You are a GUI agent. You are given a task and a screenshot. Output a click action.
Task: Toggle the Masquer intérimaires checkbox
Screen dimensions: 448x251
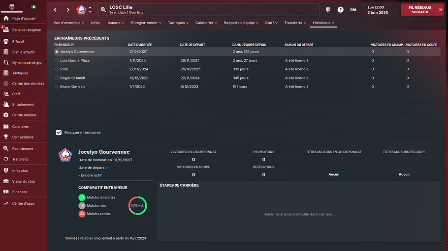[59, 132]
